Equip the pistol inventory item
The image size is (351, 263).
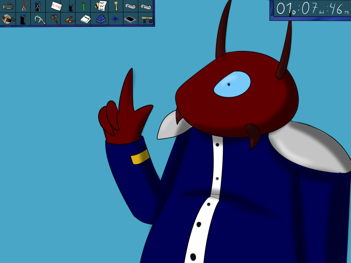[146, 19]
